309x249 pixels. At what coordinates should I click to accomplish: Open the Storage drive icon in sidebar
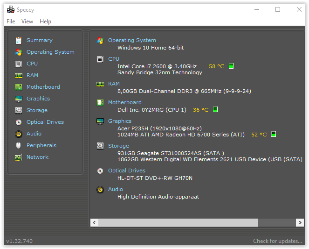tap(19, 110)
